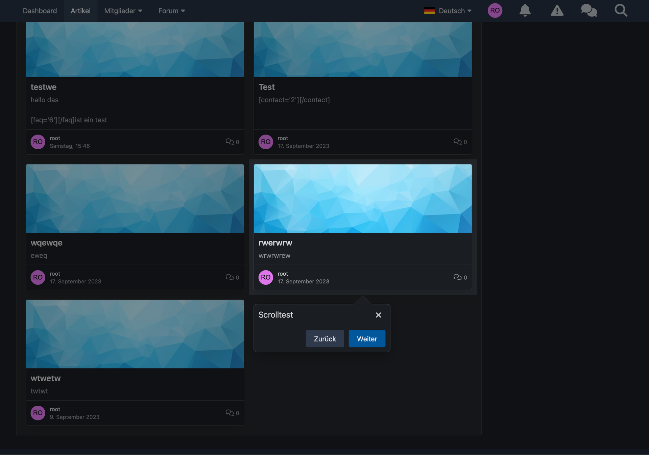Click the wqewqe article cover image
Image resolution: width=649 pixels, height=455 pixels.
pyautogui.click(x=135, y=198)
